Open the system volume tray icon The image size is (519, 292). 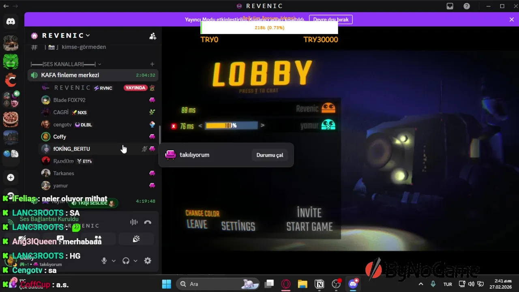point(471,284)
